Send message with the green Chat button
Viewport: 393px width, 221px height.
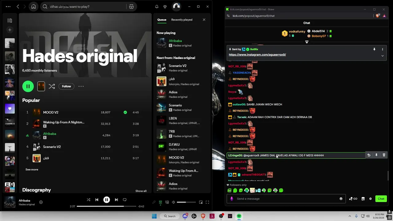[x=381, y=199]
